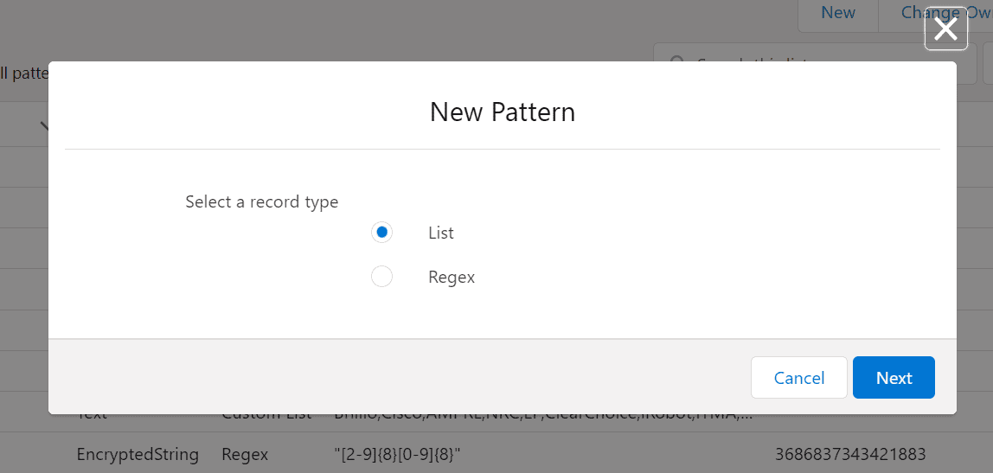Click the New button behind the dialog
993x473 pixels.
click(837, 13)
